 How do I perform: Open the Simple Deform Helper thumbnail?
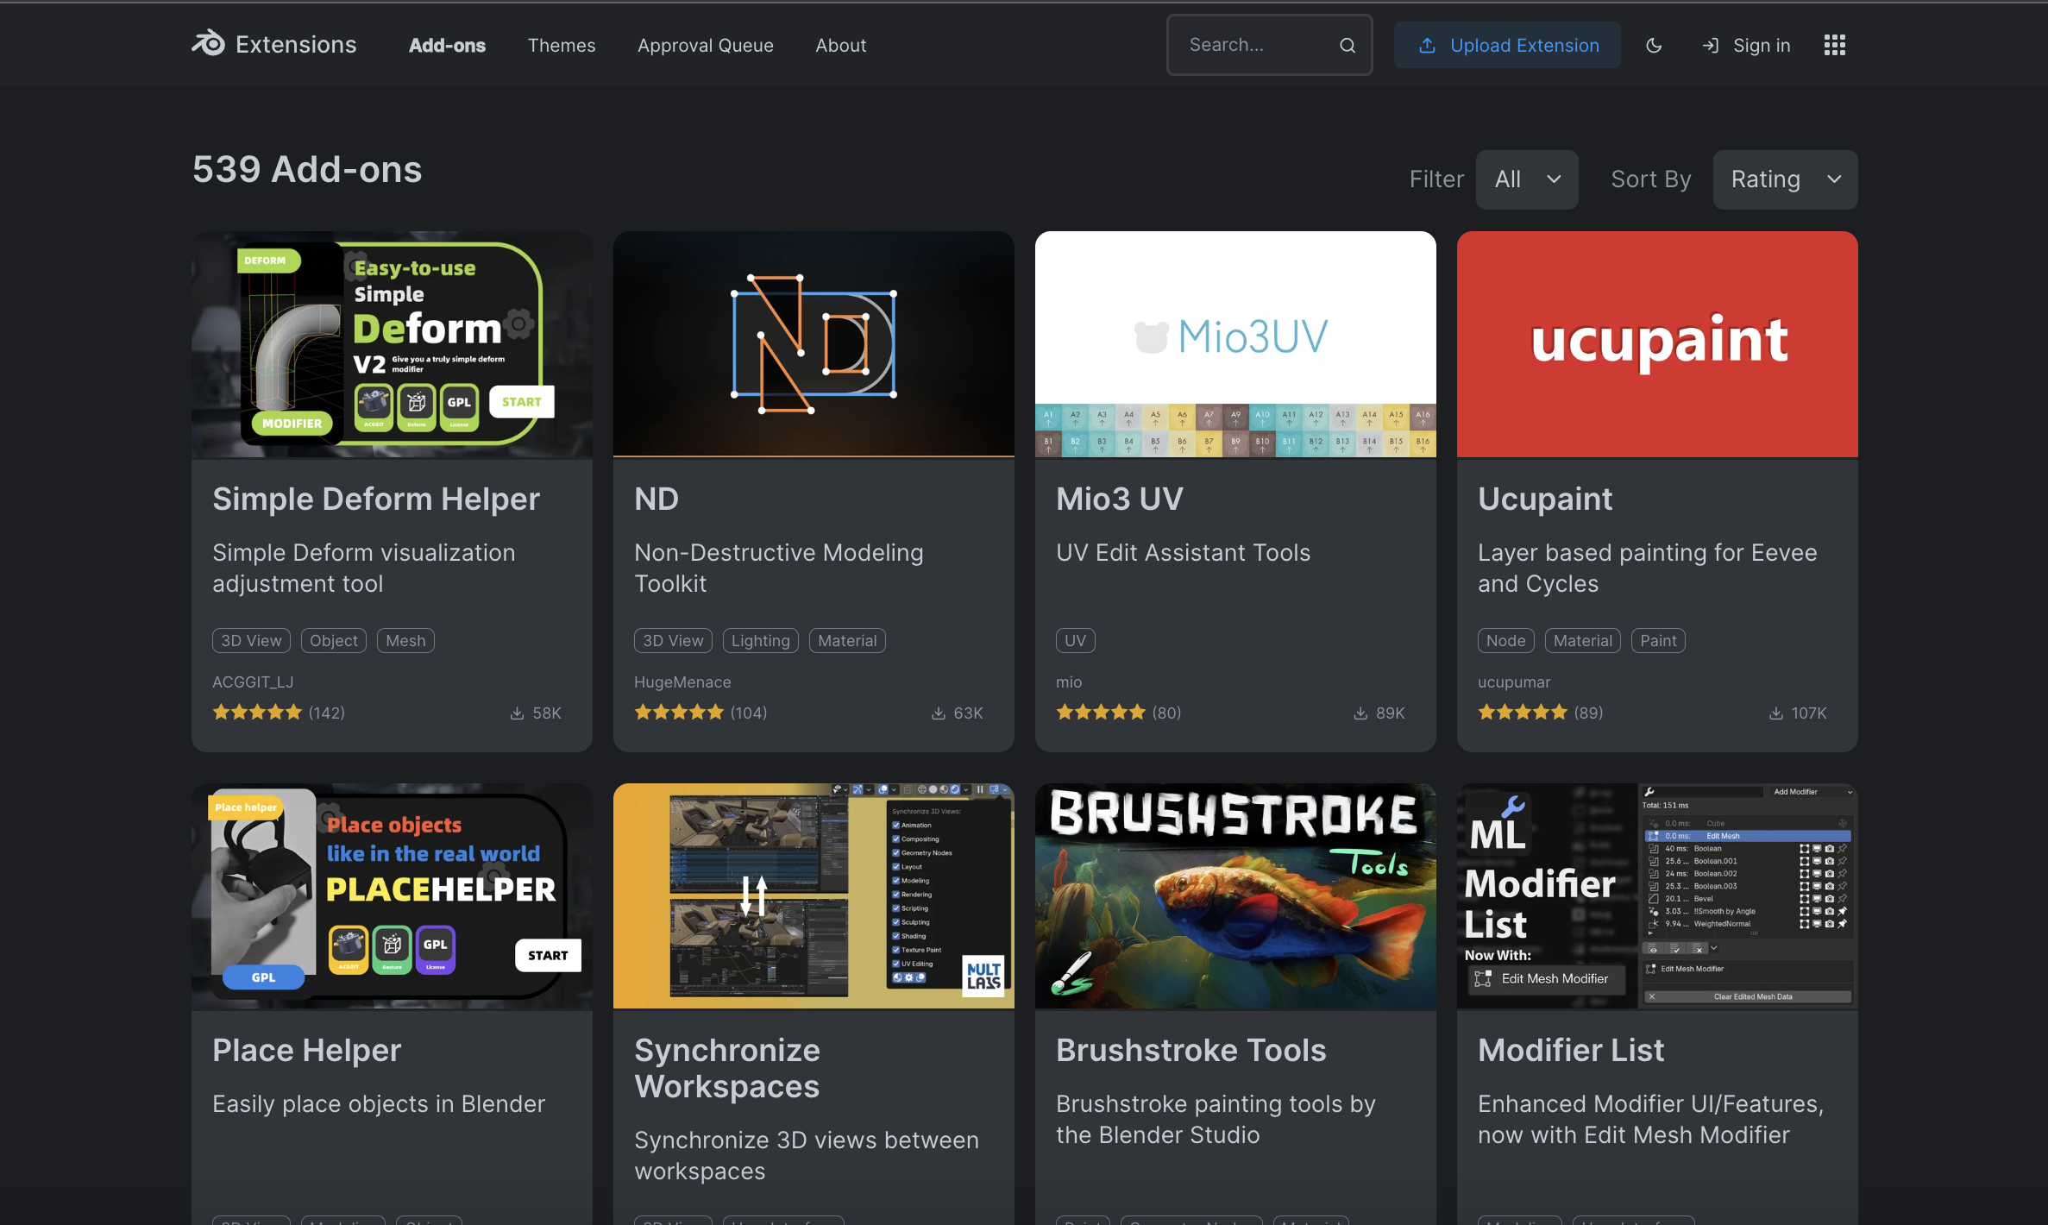pyautogui.click(x=392, y=344)
